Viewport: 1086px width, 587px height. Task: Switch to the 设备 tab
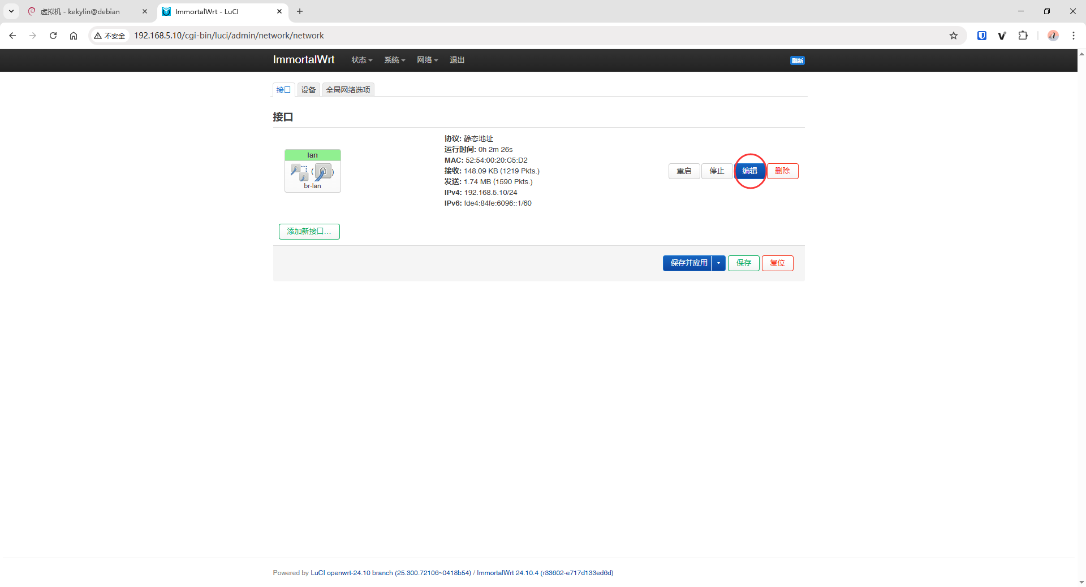click(x=308, y=90)
